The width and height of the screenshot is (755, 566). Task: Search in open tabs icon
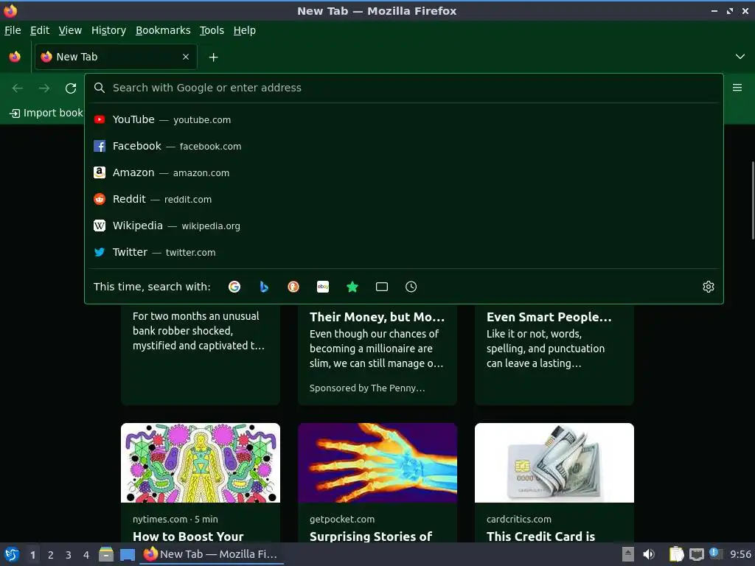pos(382,287)
